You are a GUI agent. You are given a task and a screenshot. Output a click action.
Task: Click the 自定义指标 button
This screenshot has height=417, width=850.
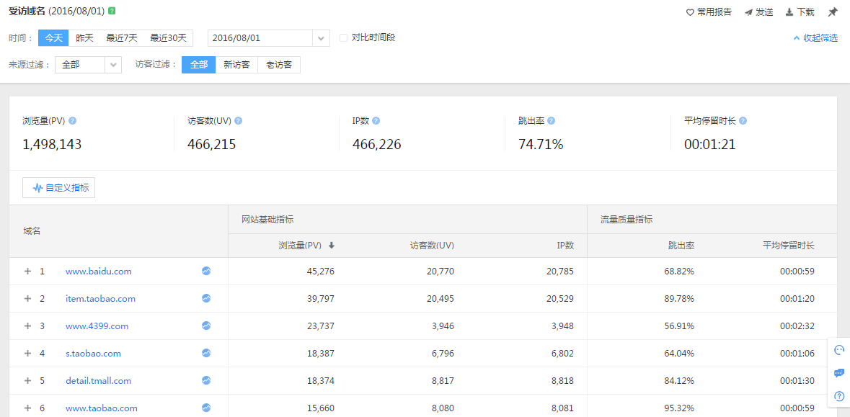[59, 188]
